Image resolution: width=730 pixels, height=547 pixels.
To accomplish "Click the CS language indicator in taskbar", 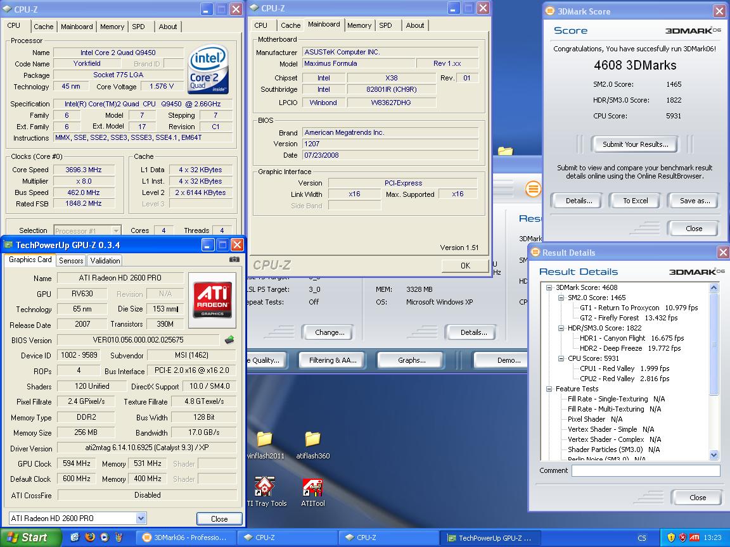I will tap(641, 538).
